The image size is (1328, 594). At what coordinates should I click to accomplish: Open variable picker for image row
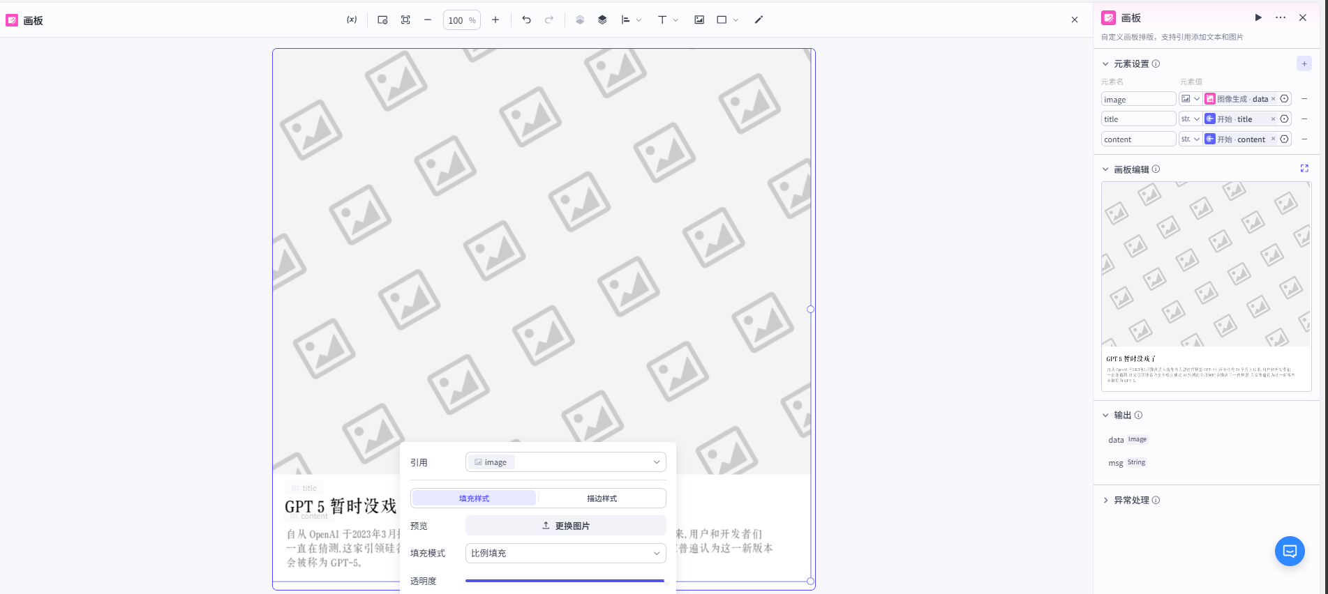1284,99
